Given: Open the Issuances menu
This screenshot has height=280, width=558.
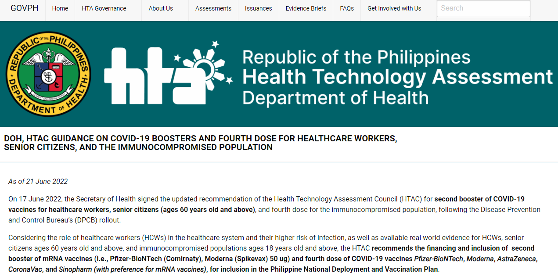Looking at the screenshot, I should pos(259,8).
